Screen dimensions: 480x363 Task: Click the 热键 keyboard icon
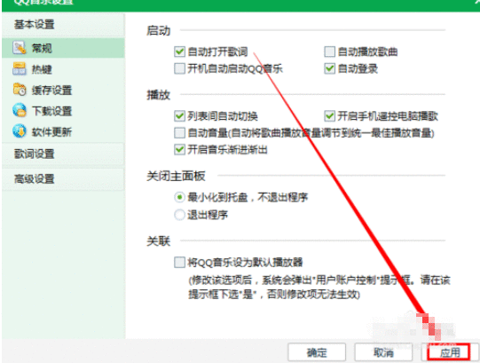click(x=20, y=68)
